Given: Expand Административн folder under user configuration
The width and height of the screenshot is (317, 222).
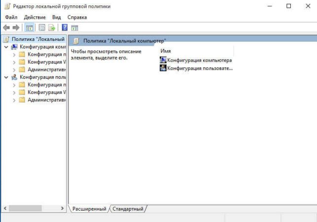Looking at the screenshot, I should click(x=14, y=100).
